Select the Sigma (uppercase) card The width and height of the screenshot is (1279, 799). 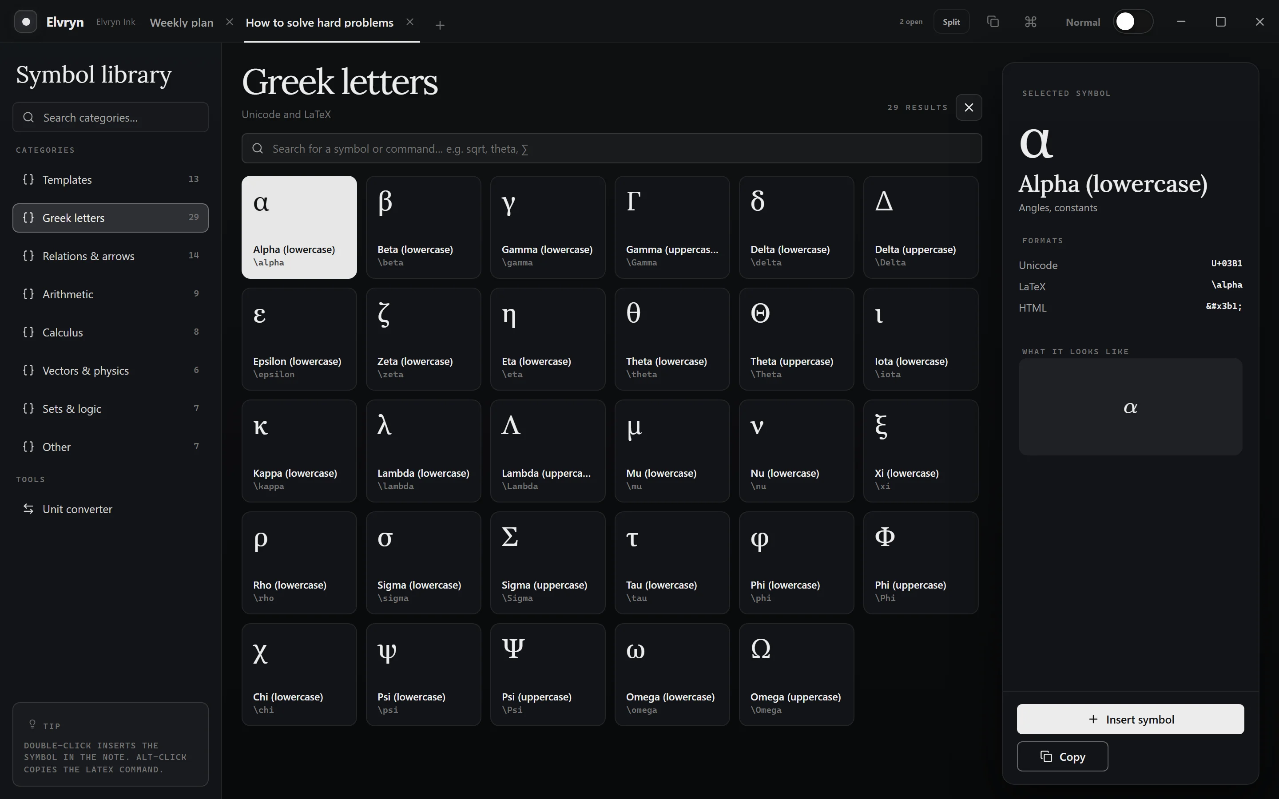click(x=548, y=563)
